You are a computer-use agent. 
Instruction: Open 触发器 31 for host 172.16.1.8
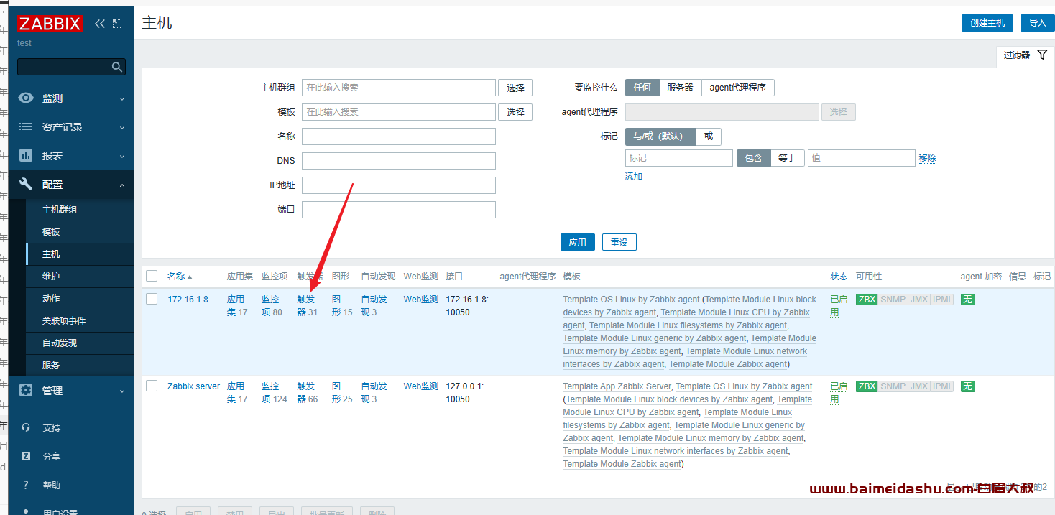tap(308, 306)
